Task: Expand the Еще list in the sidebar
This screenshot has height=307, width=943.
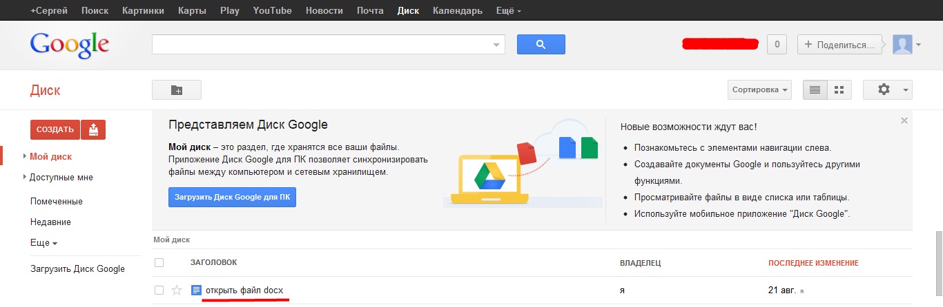Action: [43, 243]
